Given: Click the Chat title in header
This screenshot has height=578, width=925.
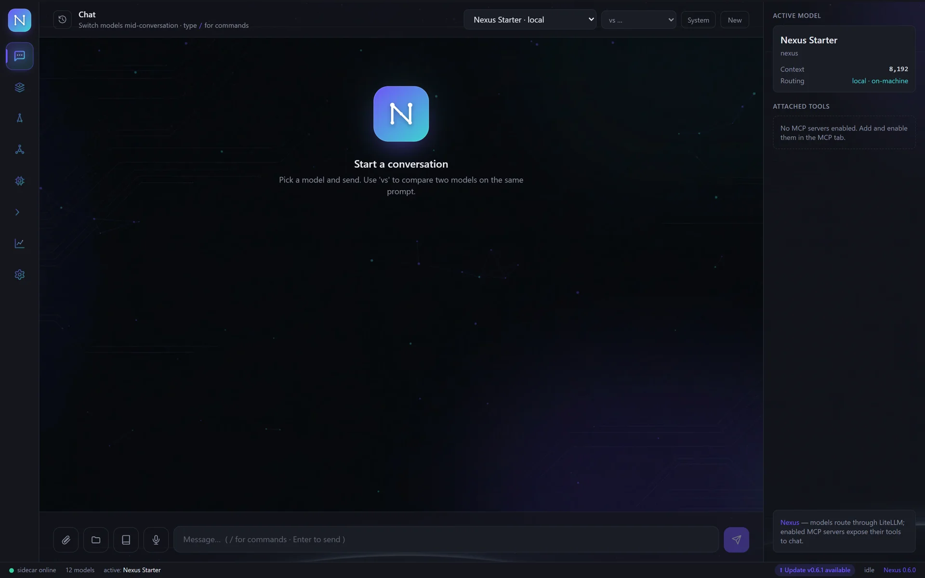Looking at the screenshot, I should click(x=87, y=14).
